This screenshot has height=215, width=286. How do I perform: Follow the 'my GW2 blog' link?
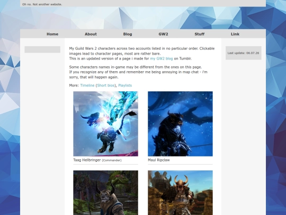(162, 58)
